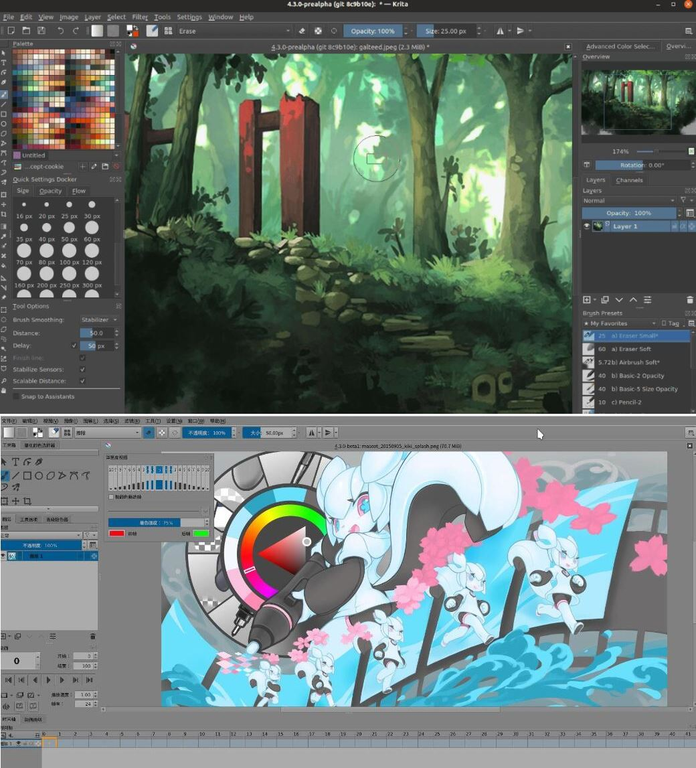Click horizontal mirror icon in top toolbar
The image size is (696, 768).
pyautogui.click(x=500, y=31)
